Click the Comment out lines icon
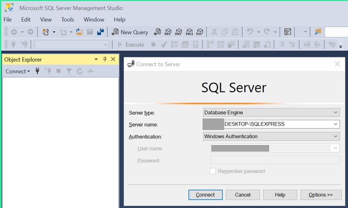This screenshot has height=208, width=348. 282,45
